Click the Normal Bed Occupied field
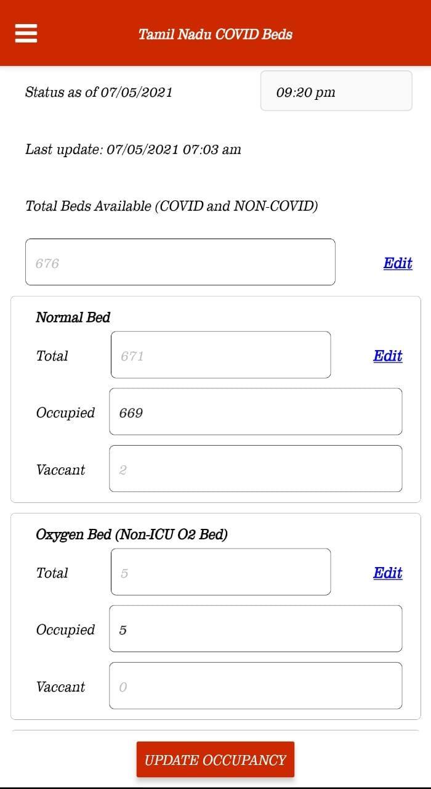Viewport: 431px width, 789px height. coord(256,412)
